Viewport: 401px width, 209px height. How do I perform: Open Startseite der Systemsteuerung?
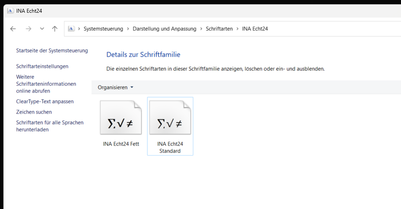[x=52, y=50]
